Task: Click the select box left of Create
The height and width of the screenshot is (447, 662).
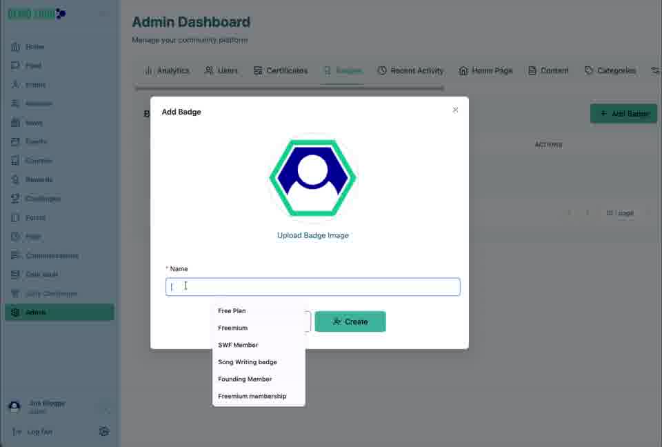Action: 308,321
